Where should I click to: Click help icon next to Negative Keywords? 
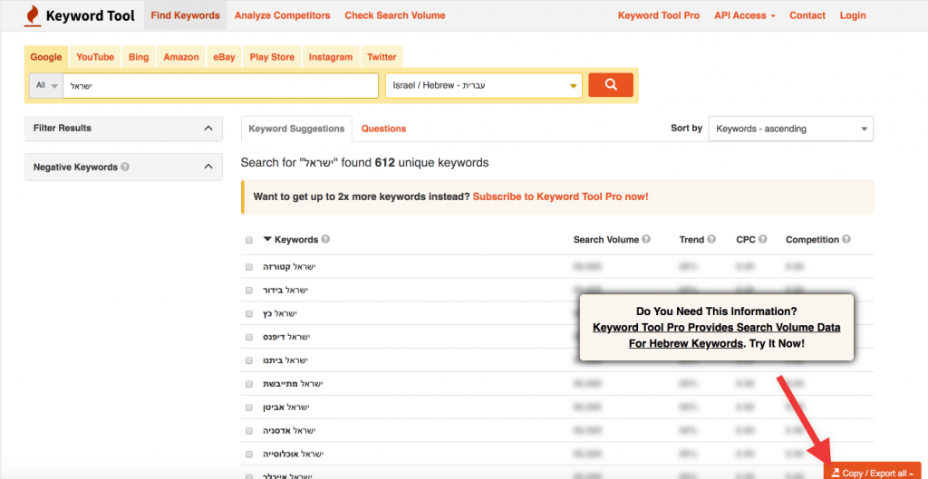click(x=125, y=168)
